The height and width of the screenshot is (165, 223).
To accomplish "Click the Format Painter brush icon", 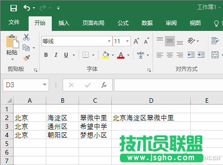I will (x=26, y=58).
